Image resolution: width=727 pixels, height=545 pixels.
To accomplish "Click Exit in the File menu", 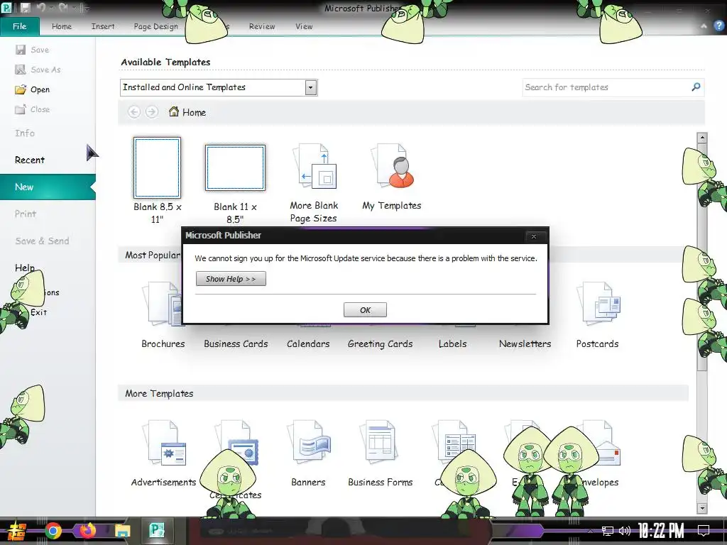I will point(38,312).
